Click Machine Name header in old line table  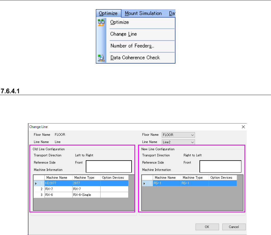pyautogui.click(x=58, y=178)
